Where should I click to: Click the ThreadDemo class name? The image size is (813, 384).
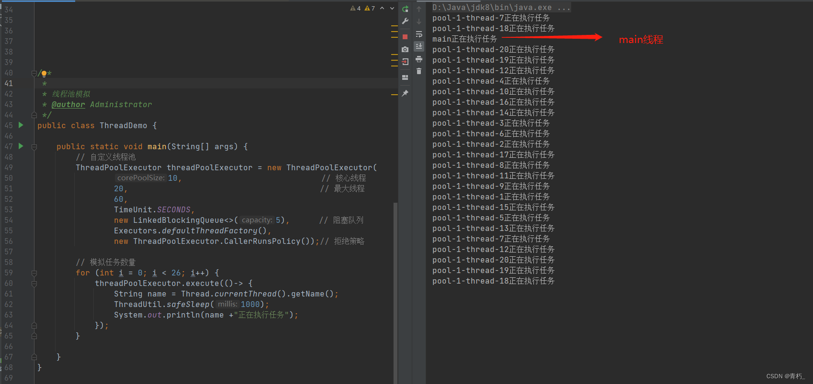pyautogui.click(x=124, y=125)
